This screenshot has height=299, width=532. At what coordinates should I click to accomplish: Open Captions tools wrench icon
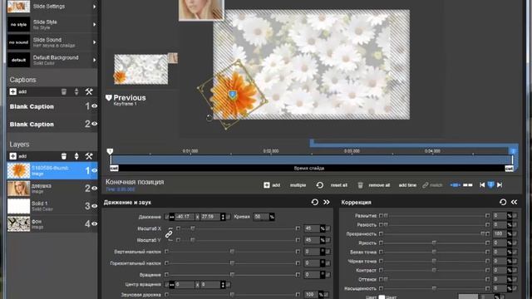(89, 91)
